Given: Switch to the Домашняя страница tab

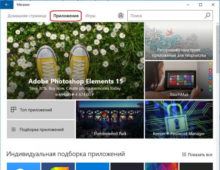Looking at the screenshot, I should click(27, 16).
